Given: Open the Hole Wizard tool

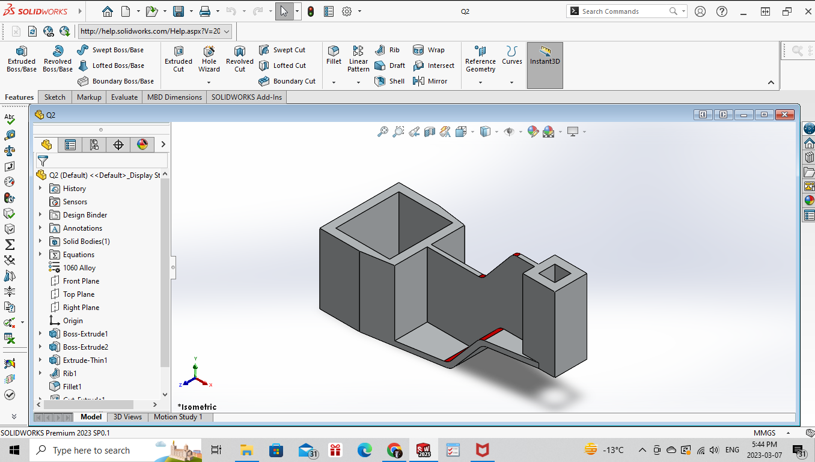Looking at the screenshot, I should (x=209, y=59).
